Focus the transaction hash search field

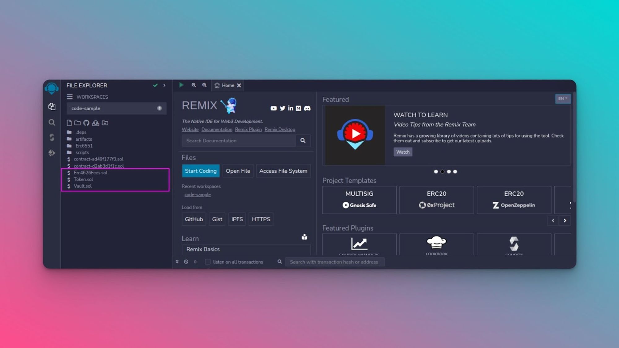pyautogui.click(x=335, y=262)
